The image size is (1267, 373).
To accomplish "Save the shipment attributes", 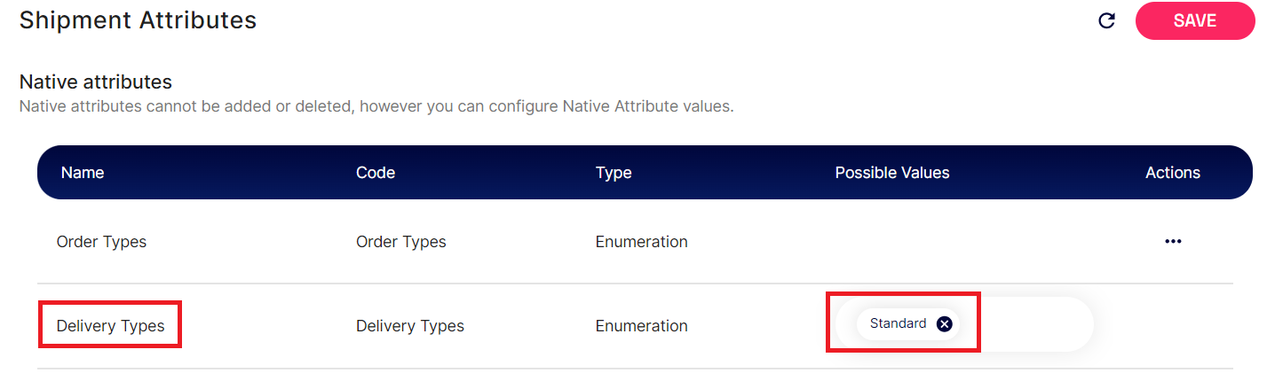I will point(1194,20).
